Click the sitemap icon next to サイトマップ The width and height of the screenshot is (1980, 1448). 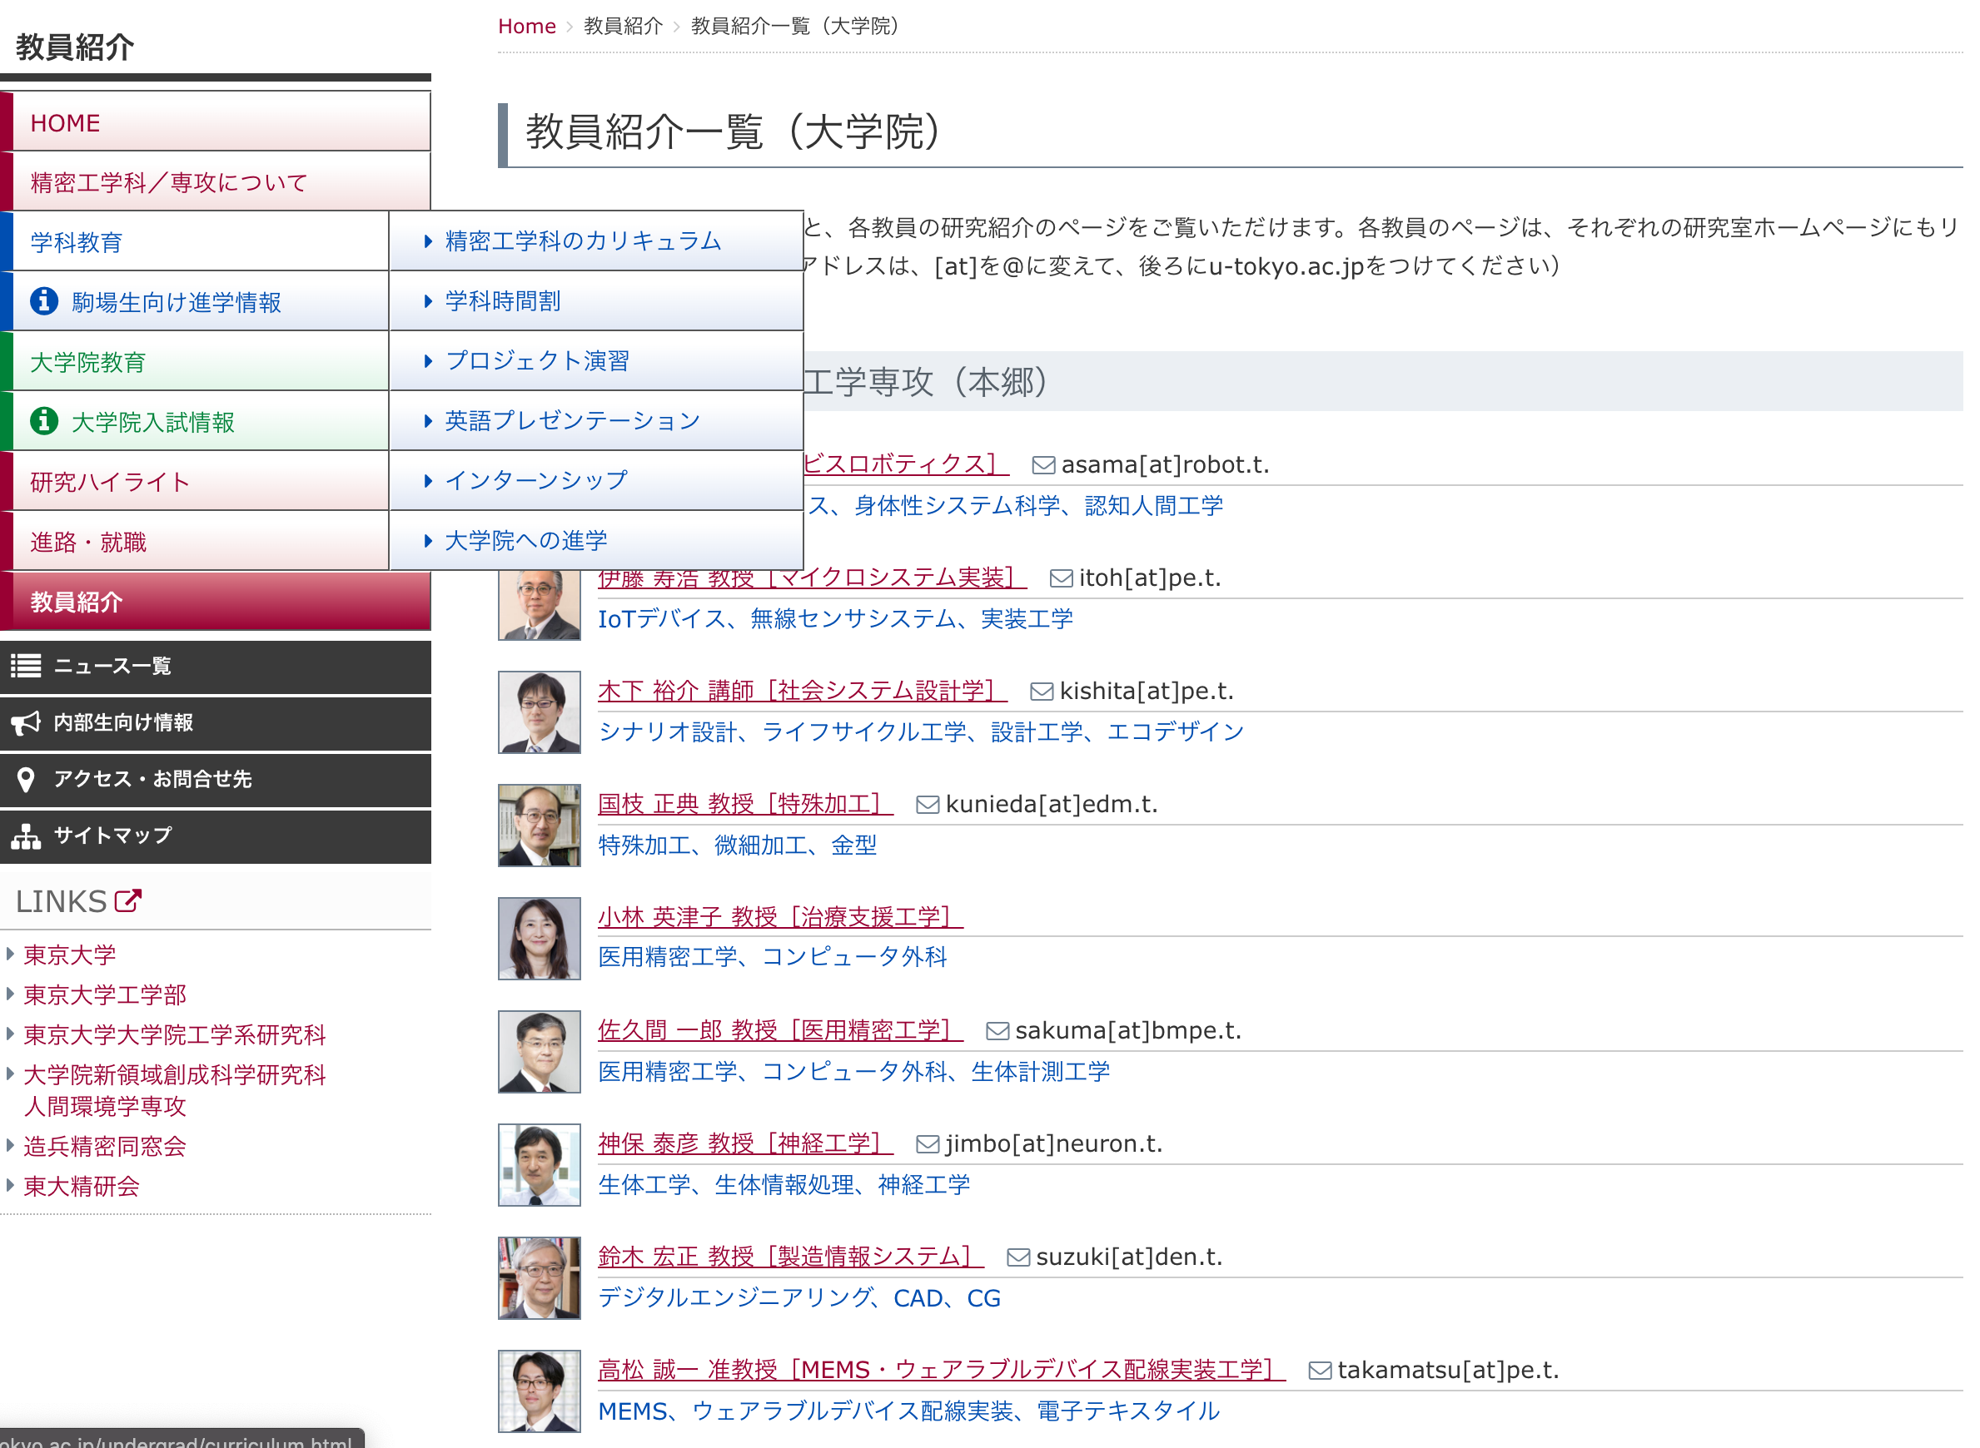pyautogui.click(x=26, y=836)
